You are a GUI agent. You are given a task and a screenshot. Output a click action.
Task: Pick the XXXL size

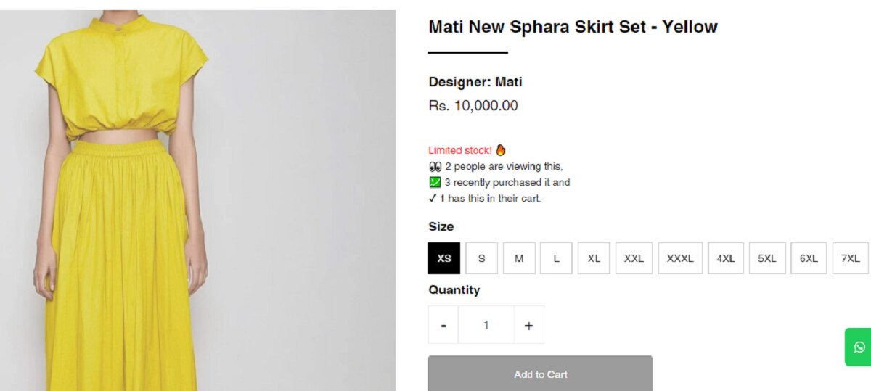pos(680,258)
